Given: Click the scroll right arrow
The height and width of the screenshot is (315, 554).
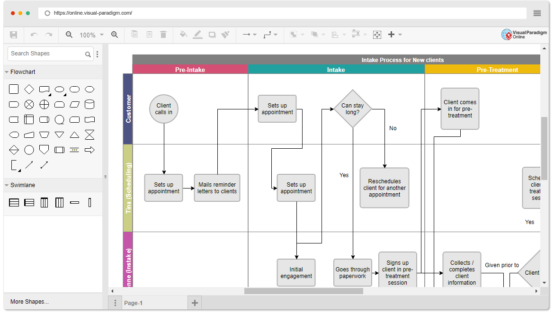Looking at the screenshot, I should point(536,291).
